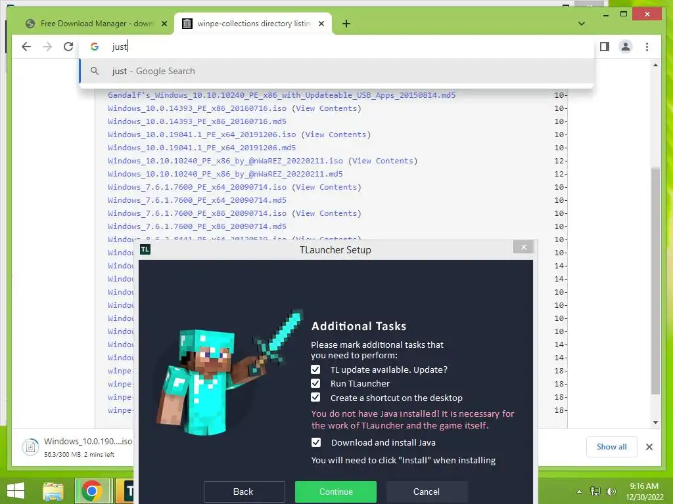
Task: Select 'just - Google Search' suggestion
Action: coord(337,71)
